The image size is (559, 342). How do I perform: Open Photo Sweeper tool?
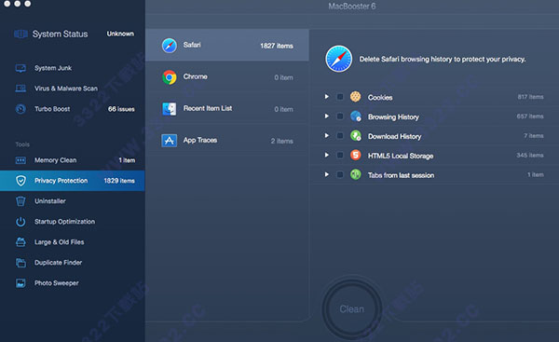tap(73, 283)
